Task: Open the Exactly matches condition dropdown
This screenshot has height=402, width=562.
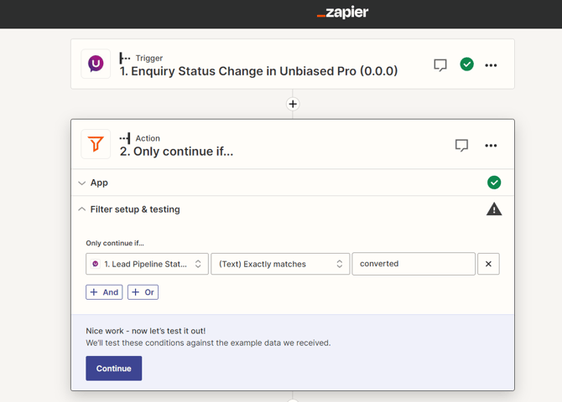Action: [280, 264]
